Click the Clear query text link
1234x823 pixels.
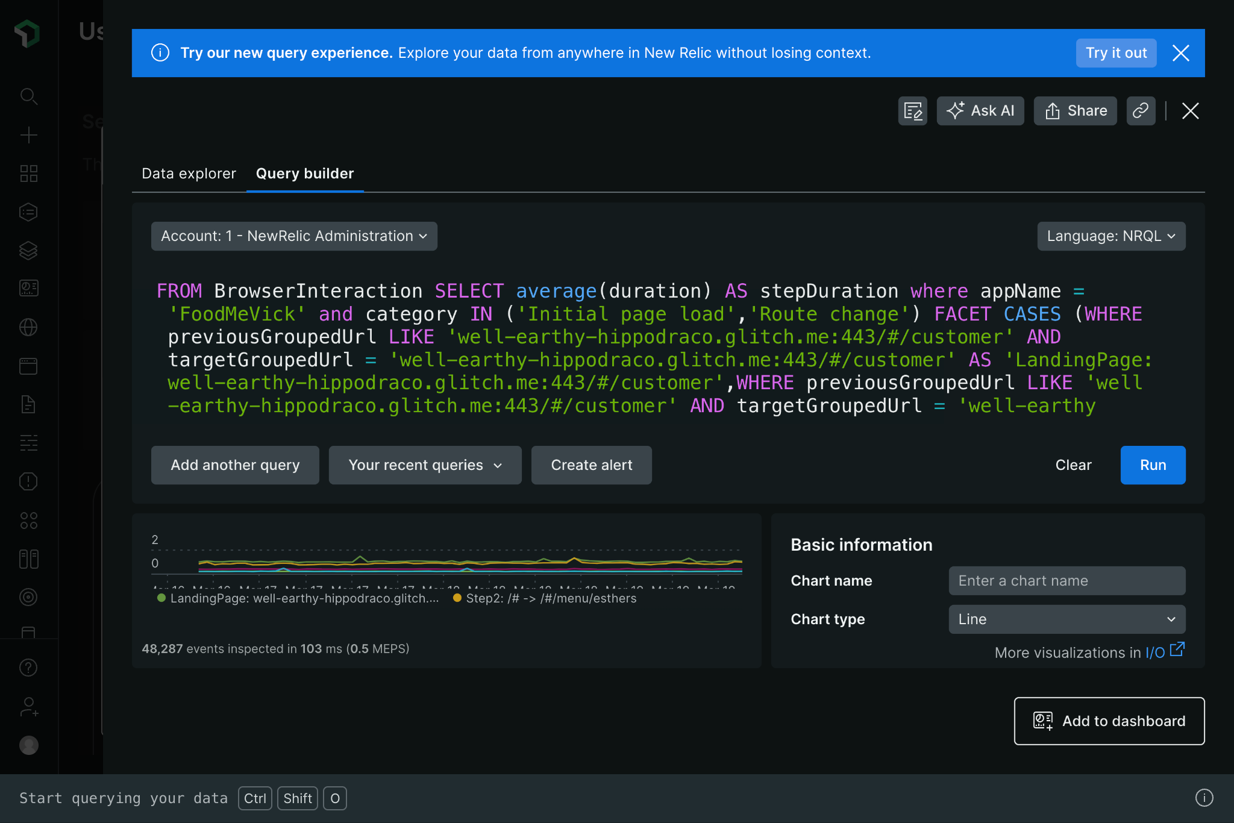coord(1073,465)
